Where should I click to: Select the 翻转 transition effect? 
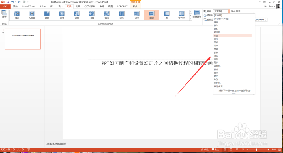152,15
